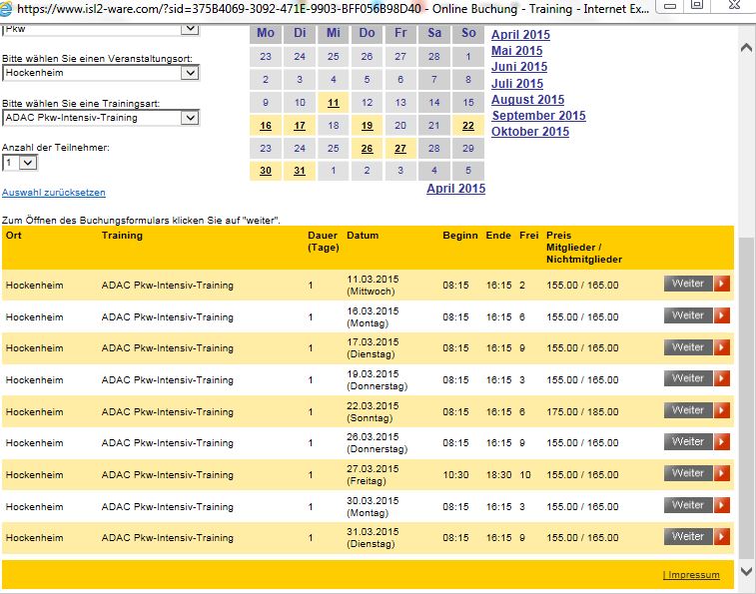756x594 pixels.
Task: Open the Impressum link in footer
Action: click(x=691, y=575)
